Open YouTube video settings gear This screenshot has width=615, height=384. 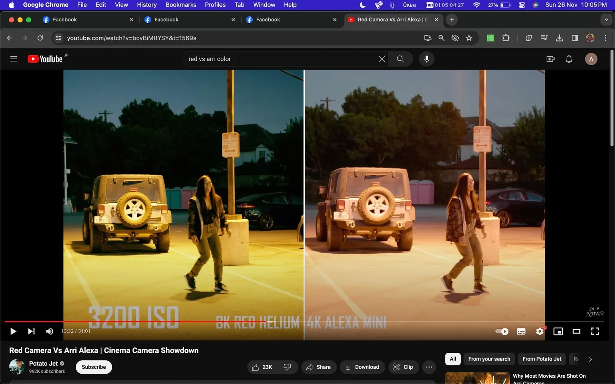pos(539,331)
